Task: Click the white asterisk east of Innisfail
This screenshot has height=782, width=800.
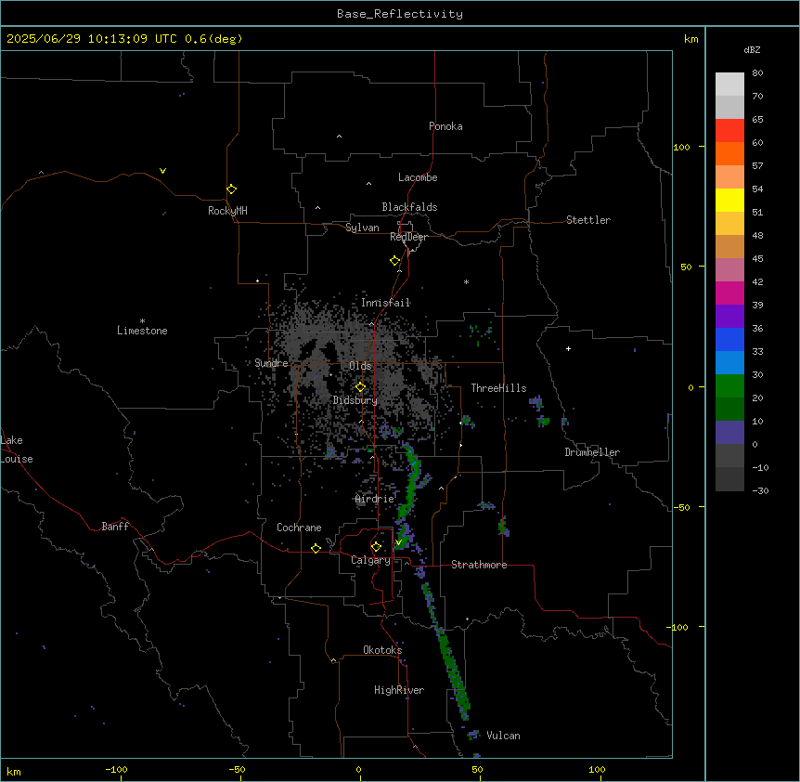Action: [466, 281]
